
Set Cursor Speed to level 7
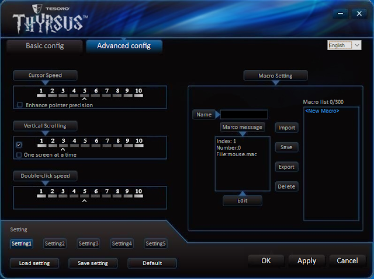coord(106,93)
